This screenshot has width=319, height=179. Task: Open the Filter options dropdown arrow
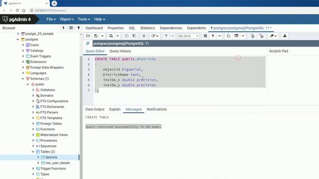pyautogui.click(x=172, y=36)
